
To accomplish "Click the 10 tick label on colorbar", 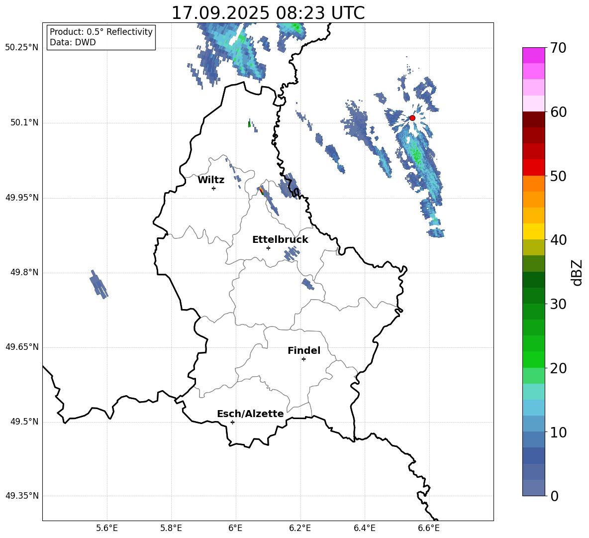I will 558,432.
